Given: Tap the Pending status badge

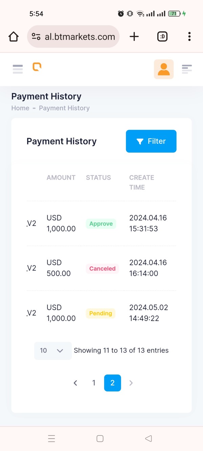Looking at the screenshot, I should (x=100, y=313).
